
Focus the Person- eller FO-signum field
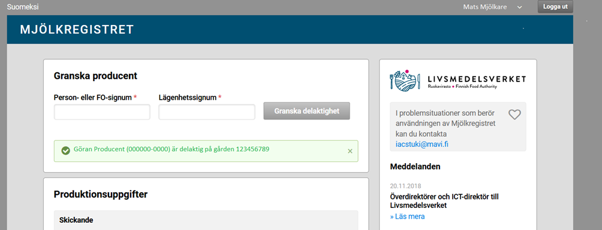point(102,112)
